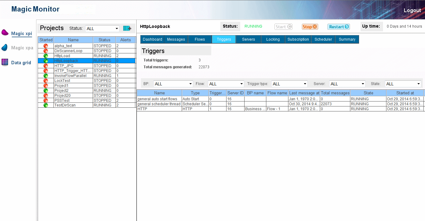Viewport: 425px width, 221px height.
Task: Click the green status ball for InvokeFlowParallel
Action: click(46, 76)
